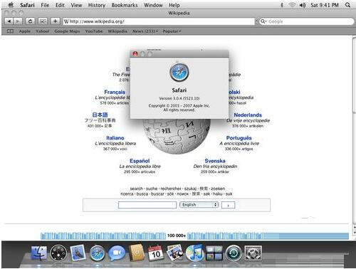Open the Italiano Wikipedia link
The width and height of the screenshot is (356, 269).
point(115,138)
